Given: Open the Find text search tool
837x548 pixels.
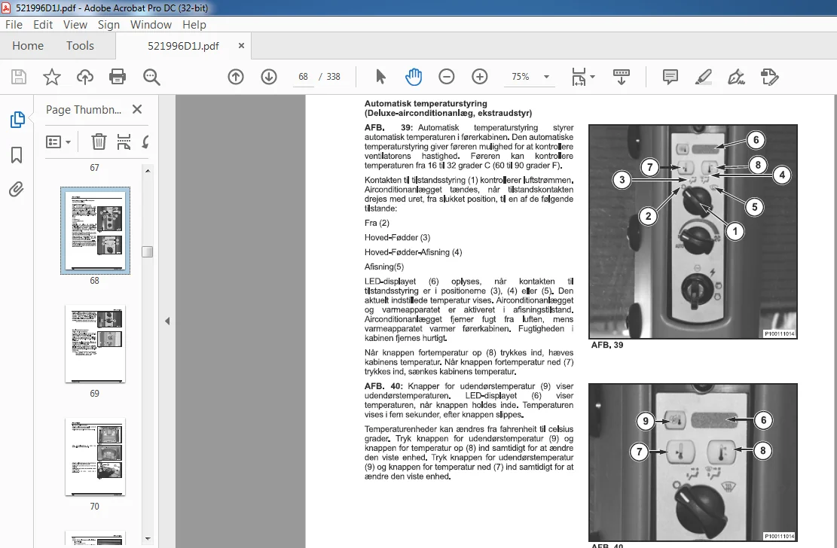Looking at the screenshot, I should [x=151, y=77].
